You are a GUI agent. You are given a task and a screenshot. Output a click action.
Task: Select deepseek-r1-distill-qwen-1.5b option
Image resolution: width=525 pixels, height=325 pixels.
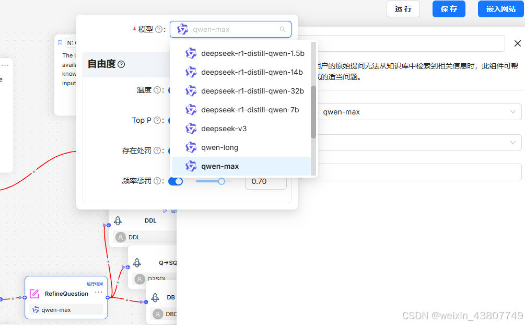[241, 54]
